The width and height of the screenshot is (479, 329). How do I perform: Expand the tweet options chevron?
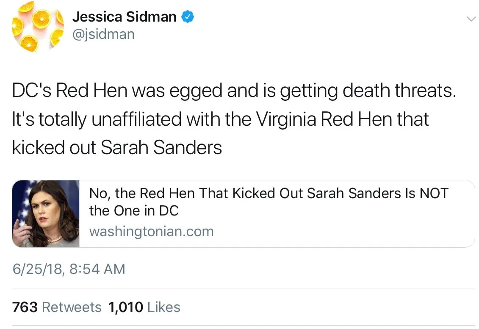tap(471, 19)
